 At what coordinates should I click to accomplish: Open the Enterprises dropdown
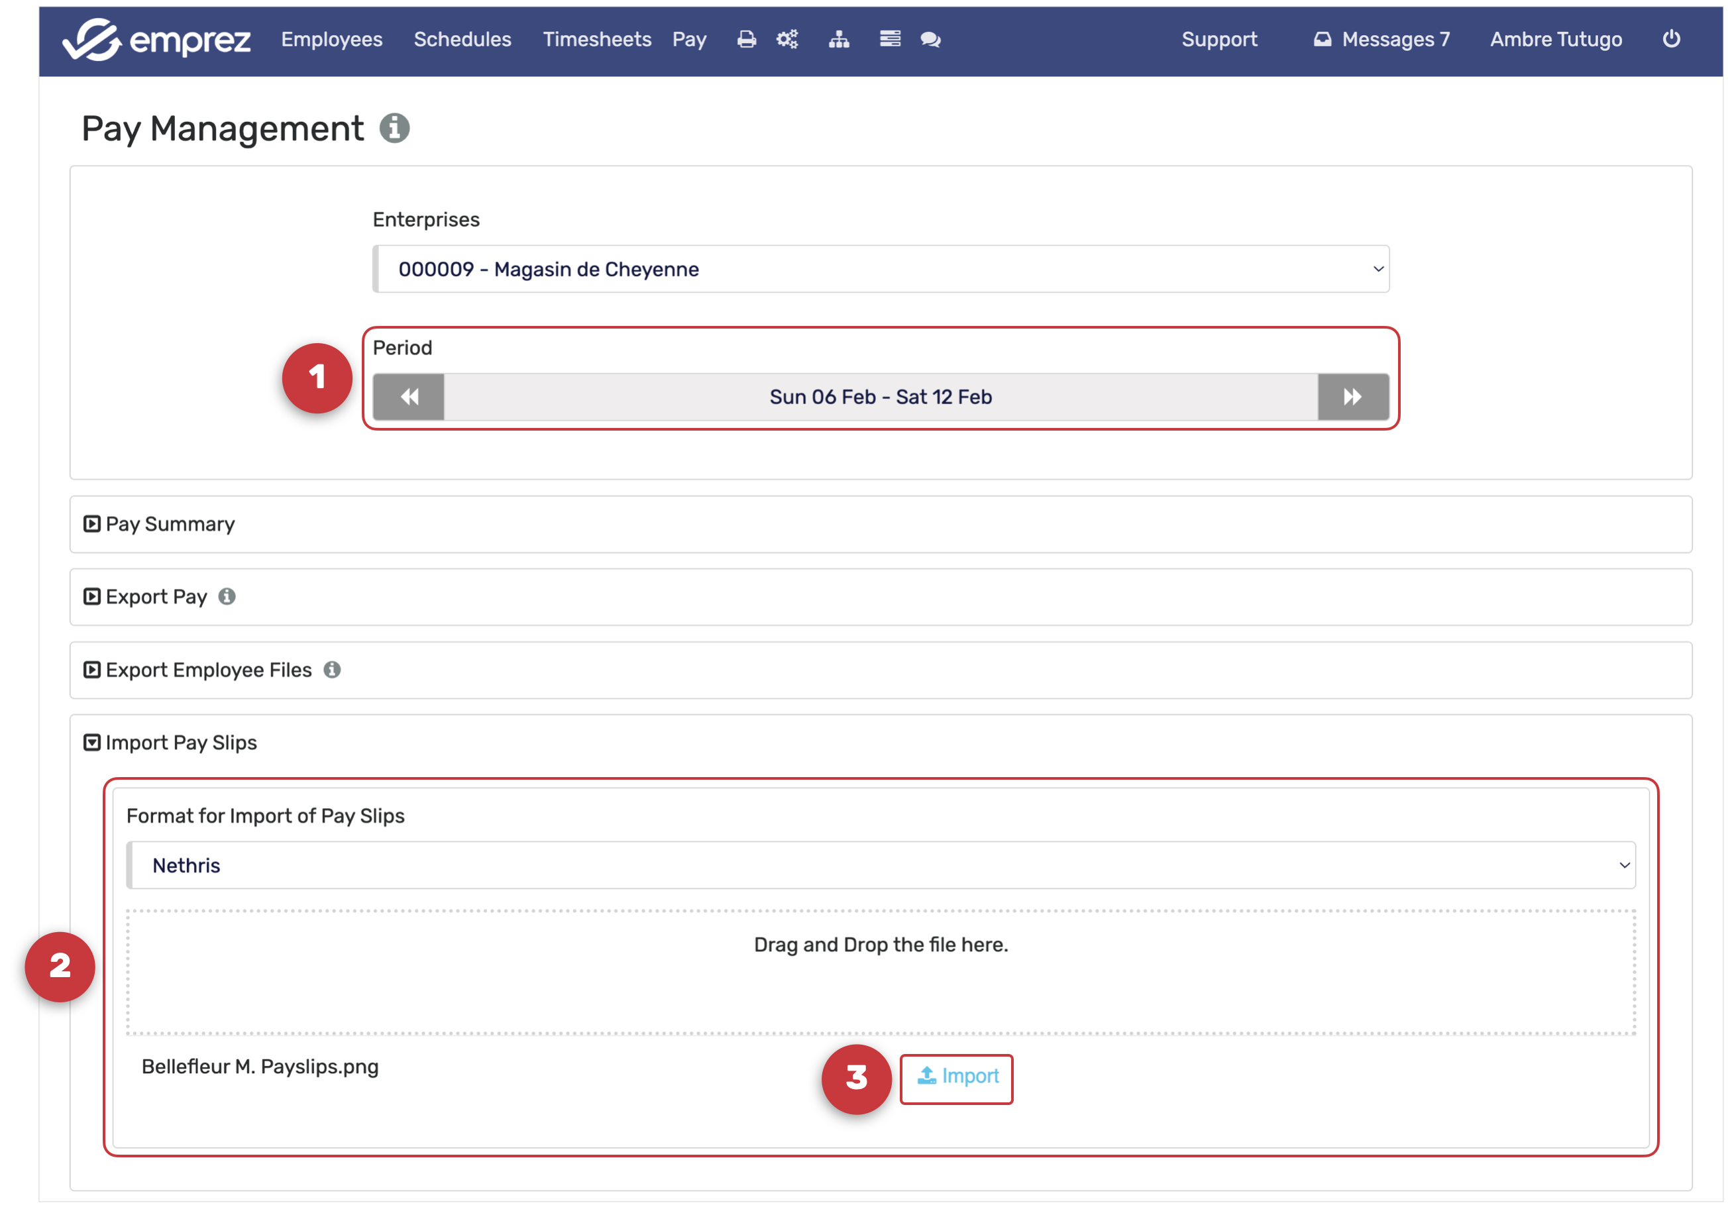tap(881, 269)
